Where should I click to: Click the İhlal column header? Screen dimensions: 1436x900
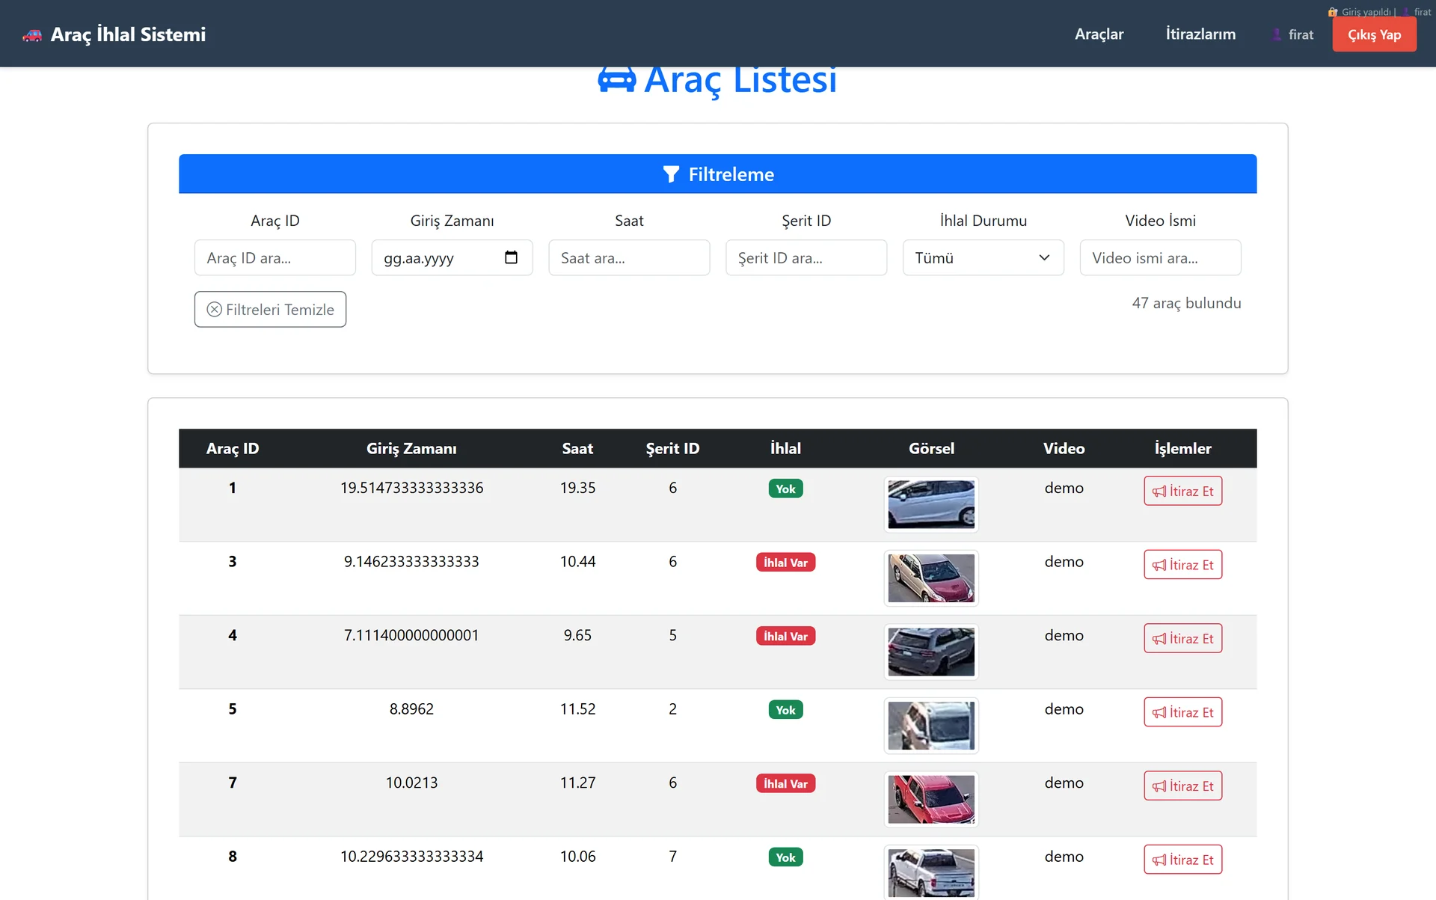785,448
